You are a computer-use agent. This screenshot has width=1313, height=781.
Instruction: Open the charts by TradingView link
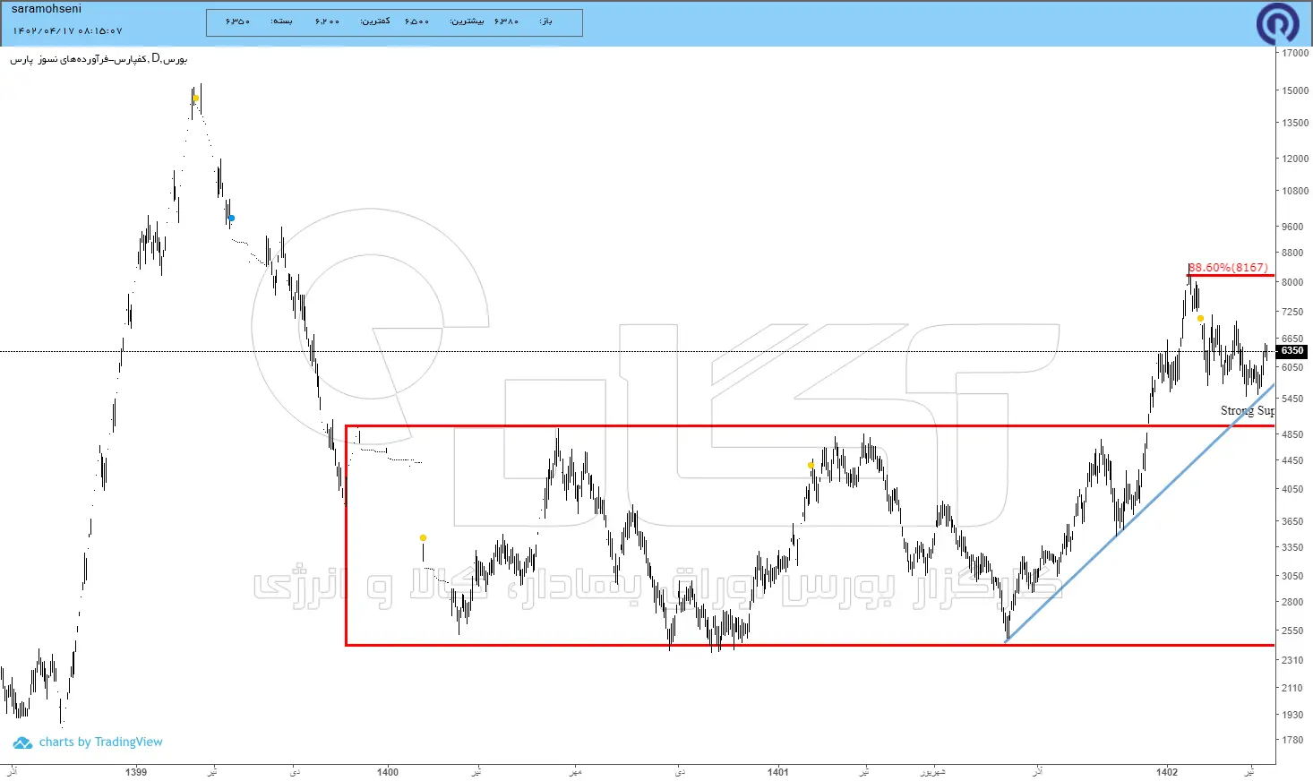pos(100,742)
